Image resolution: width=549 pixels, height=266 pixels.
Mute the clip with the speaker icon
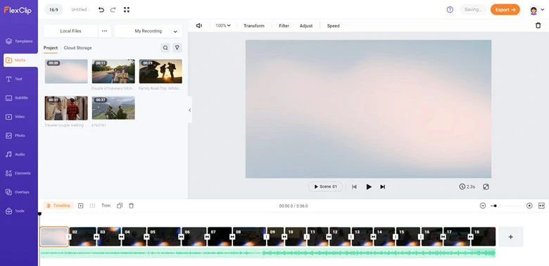[199, 25]
